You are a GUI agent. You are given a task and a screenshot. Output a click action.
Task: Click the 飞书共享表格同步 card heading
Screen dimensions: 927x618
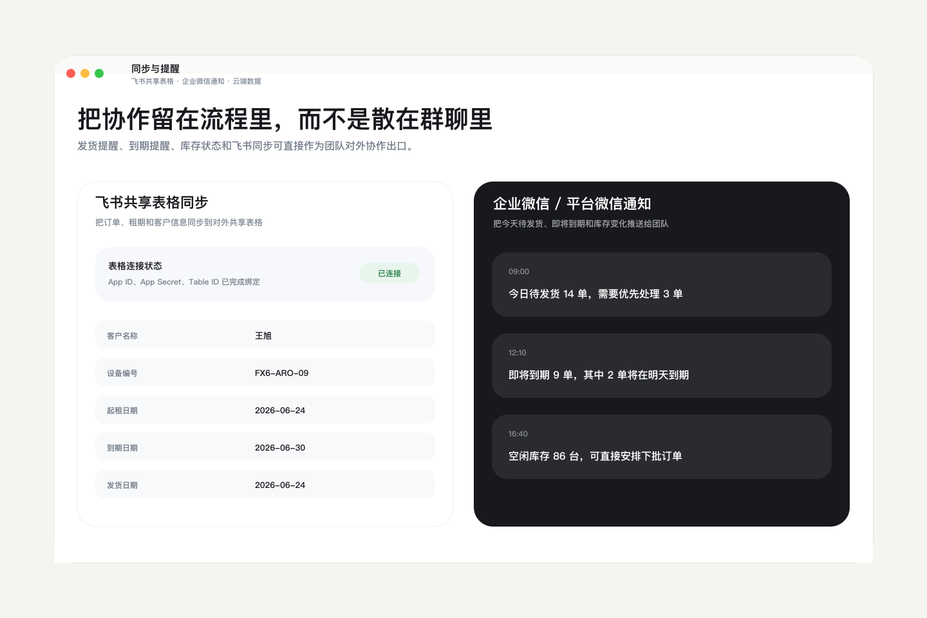coord(152,202)
